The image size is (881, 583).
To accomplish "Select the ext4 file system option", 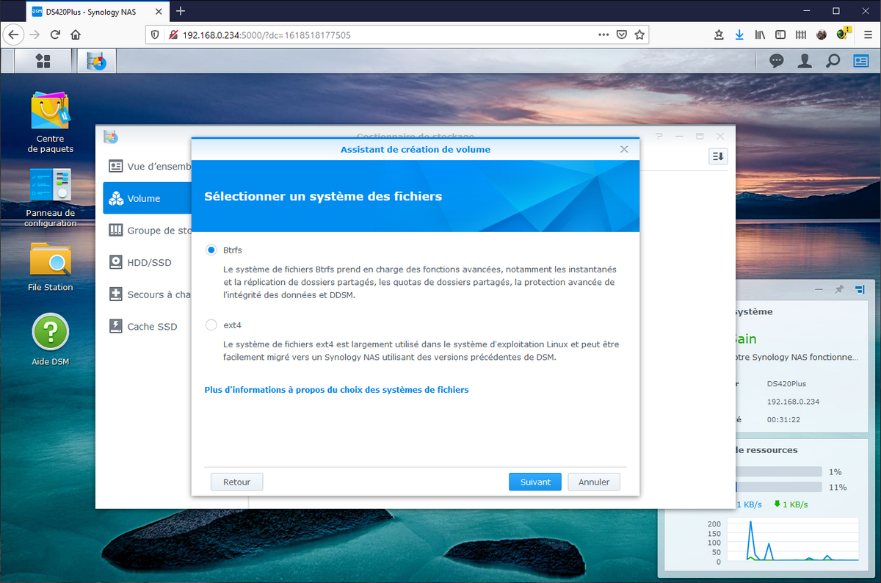I will click(211, 325).
